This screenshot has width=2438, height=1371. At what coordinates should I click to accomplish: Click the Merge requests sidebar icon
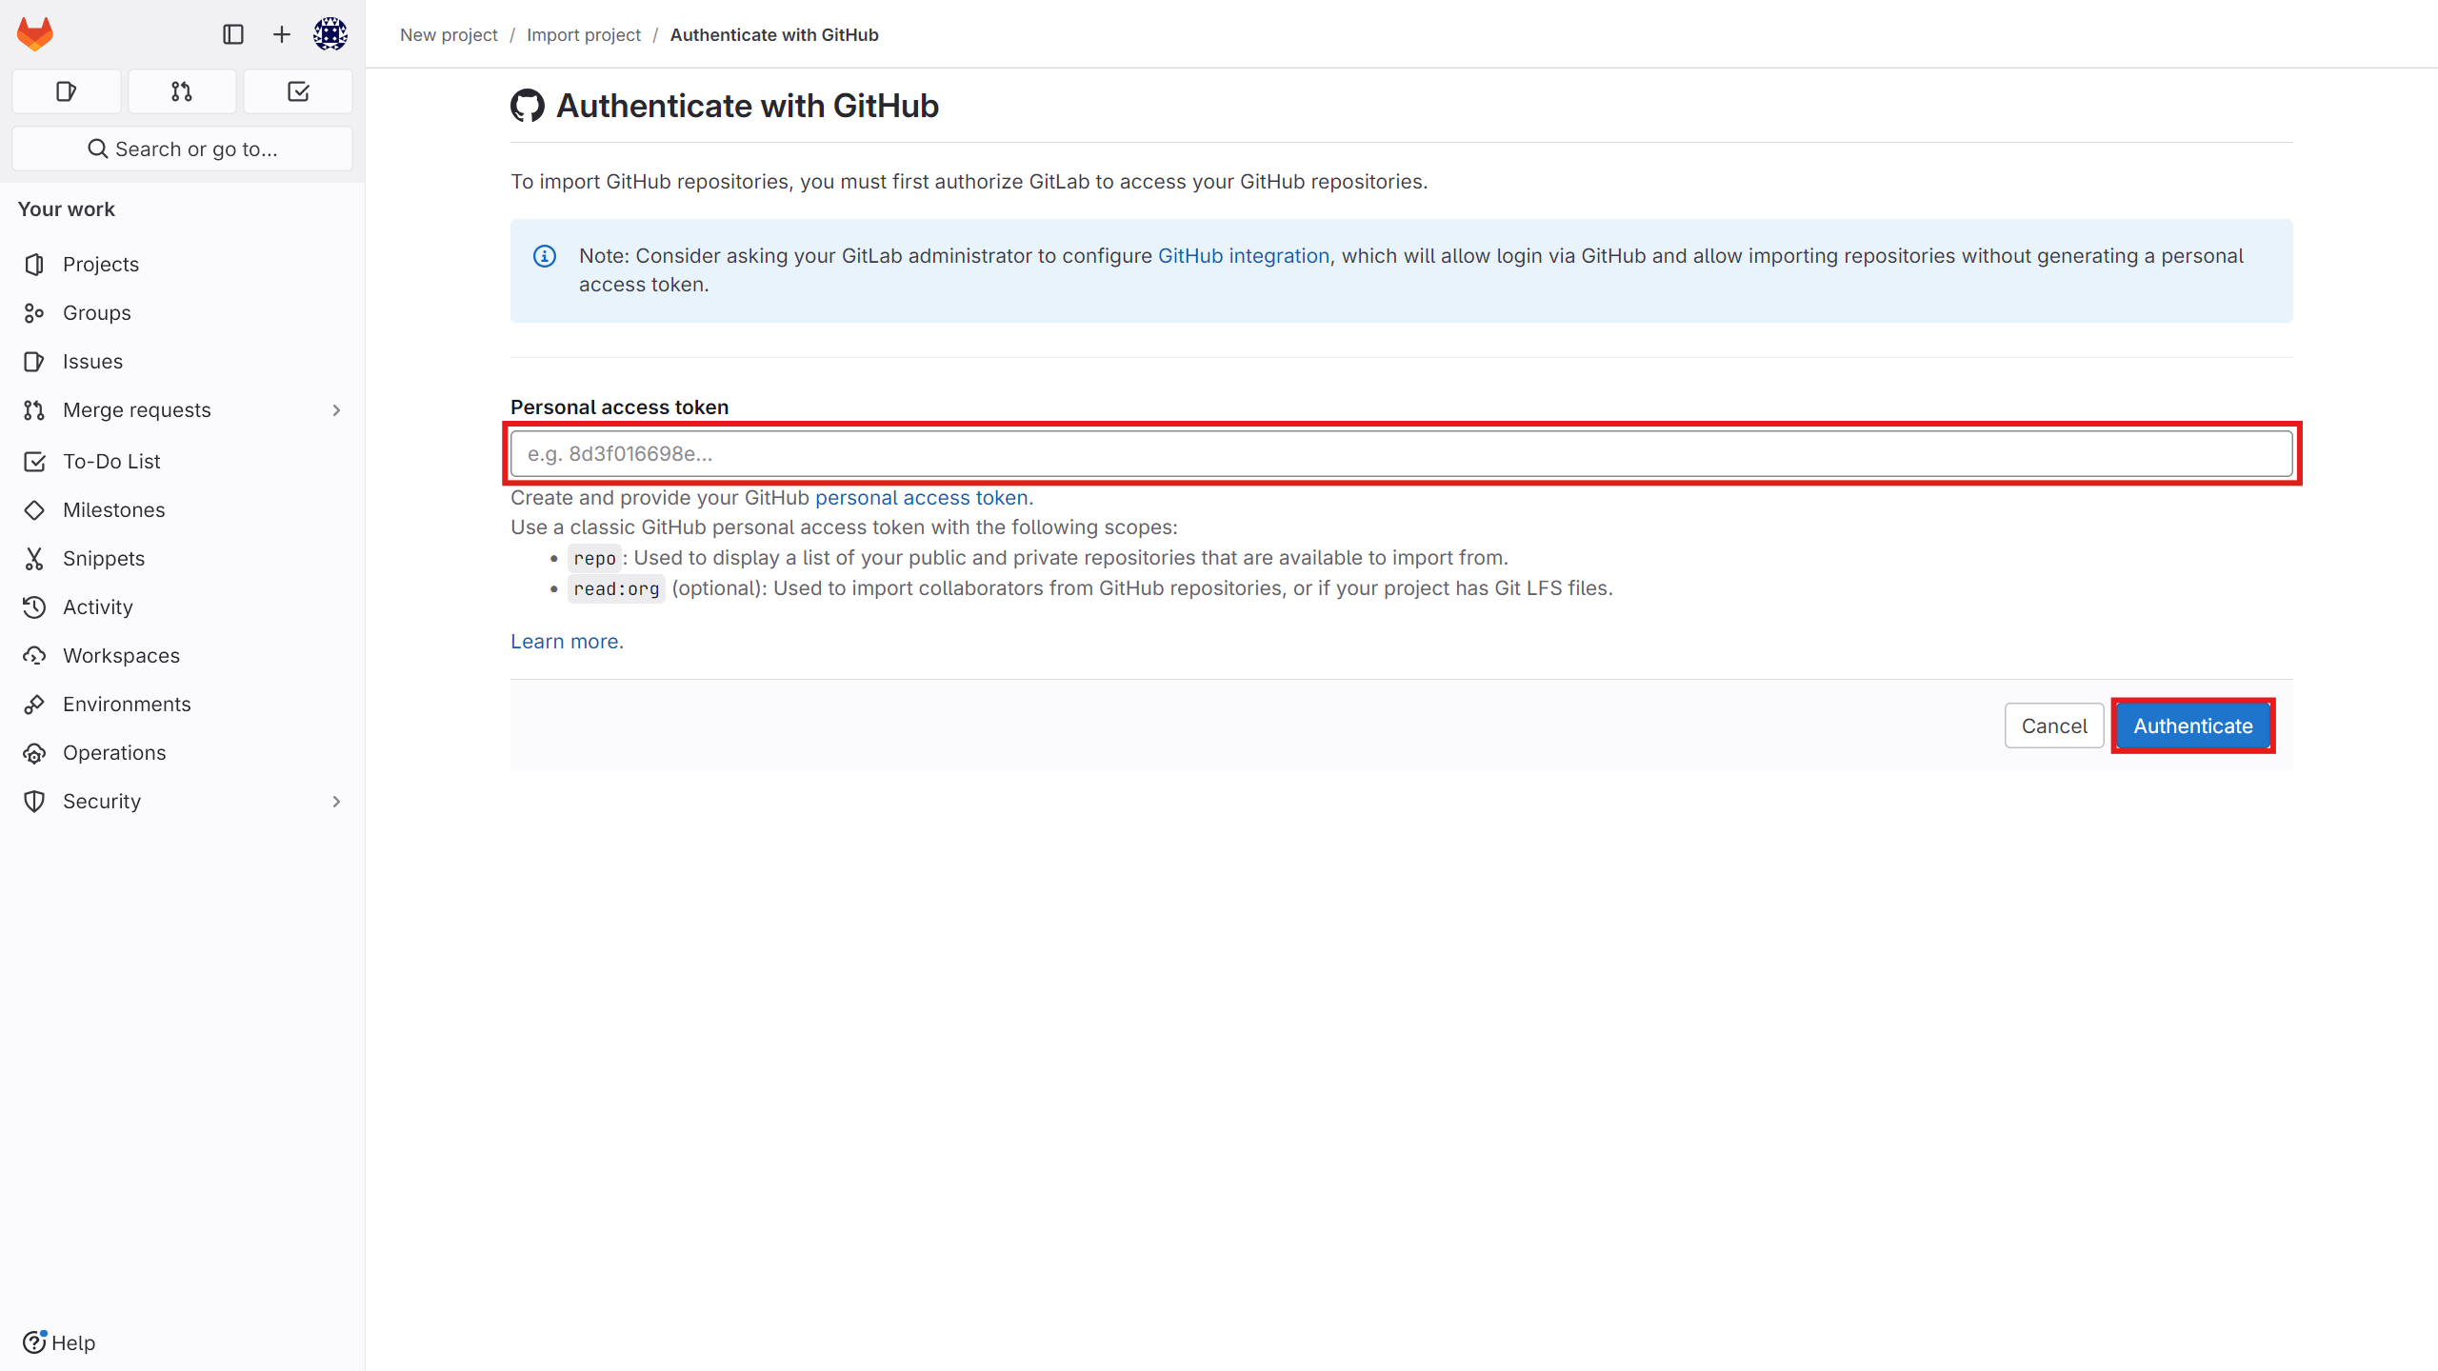(x=34, y=409)
